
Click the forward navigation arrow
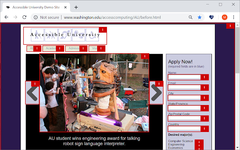coord(15,17)
